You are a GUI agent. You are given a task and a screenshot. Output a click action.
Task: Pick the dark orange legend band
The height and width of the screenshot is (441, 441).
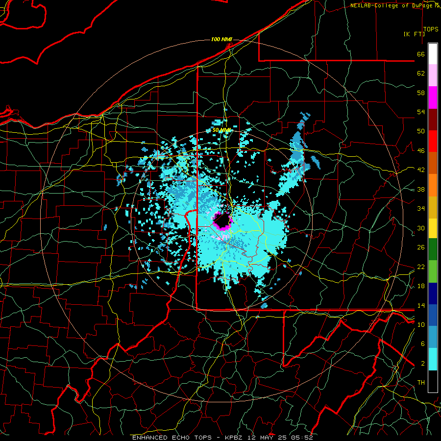coord(433,163)
